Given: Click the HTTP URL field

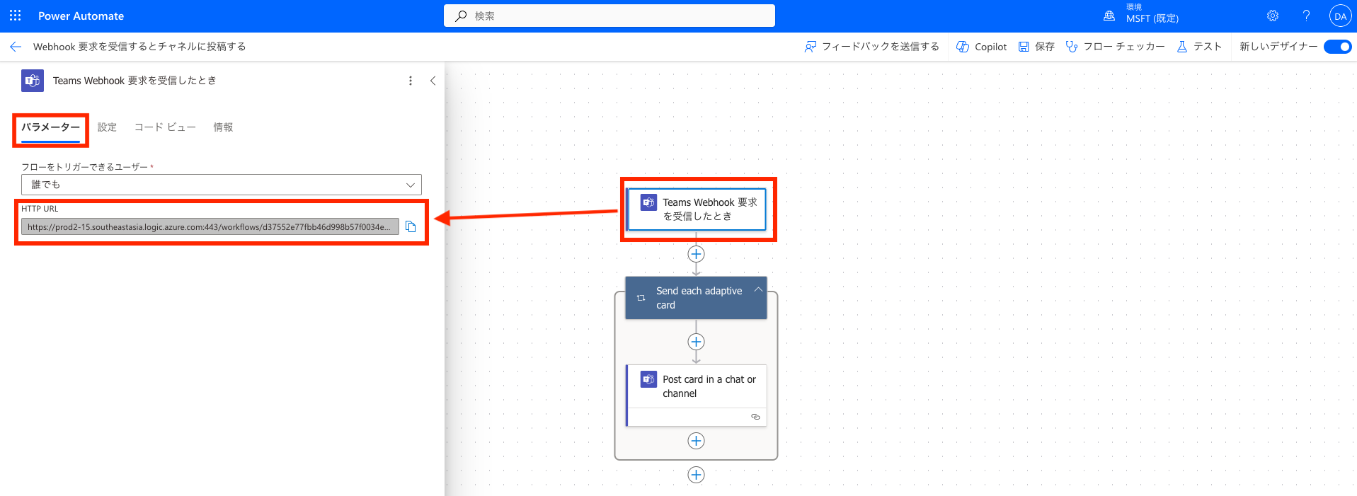Looking at the screenshot, I should [x=210, y=226].
